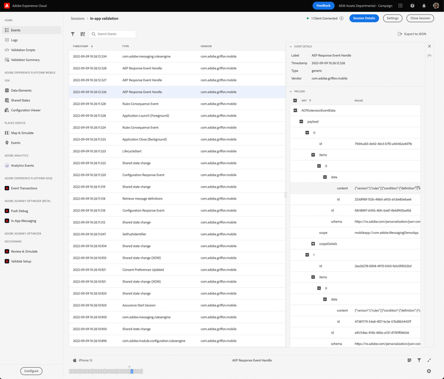Open the column settings icon beside the filter

pos(83,34)
